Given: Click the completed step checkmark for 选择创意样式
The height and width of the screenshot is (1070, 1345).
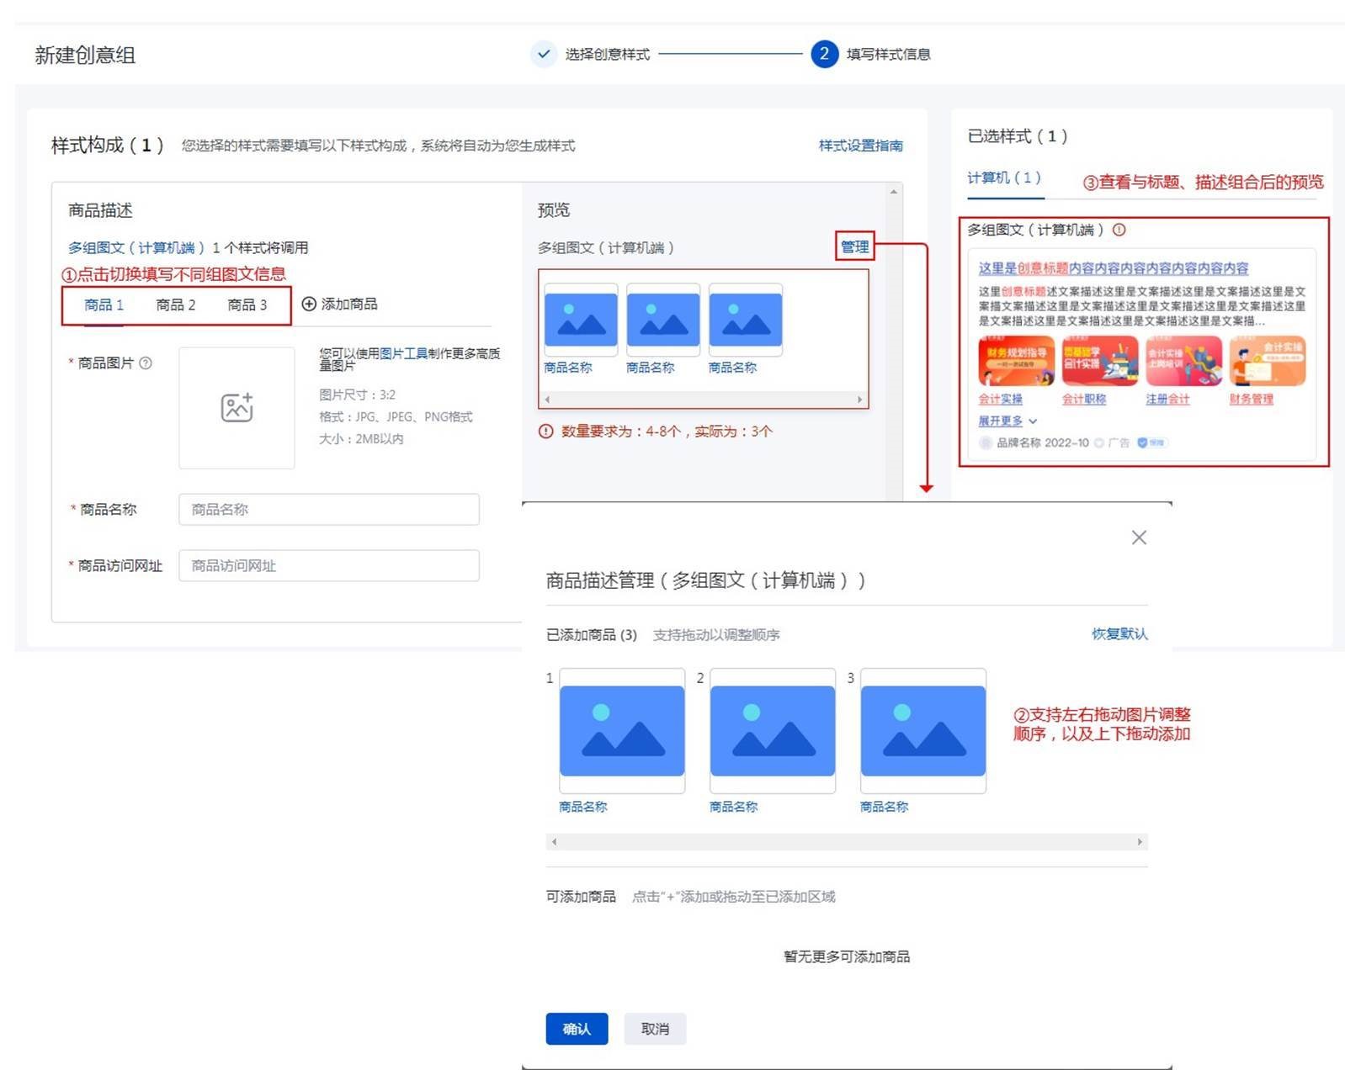Looking at the screenshot, I should 544,54.
